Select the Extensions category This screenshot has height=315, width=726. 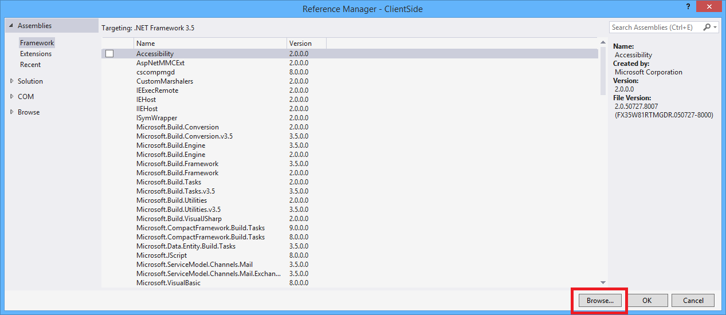pos(36,54)
